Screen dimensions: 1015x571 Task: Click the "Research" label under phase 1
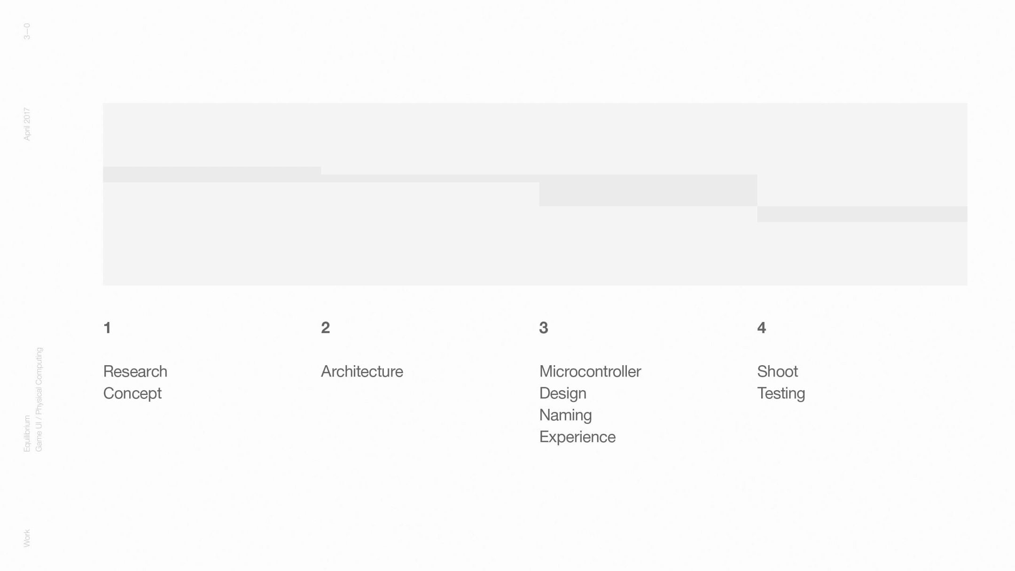coord(135,371)
